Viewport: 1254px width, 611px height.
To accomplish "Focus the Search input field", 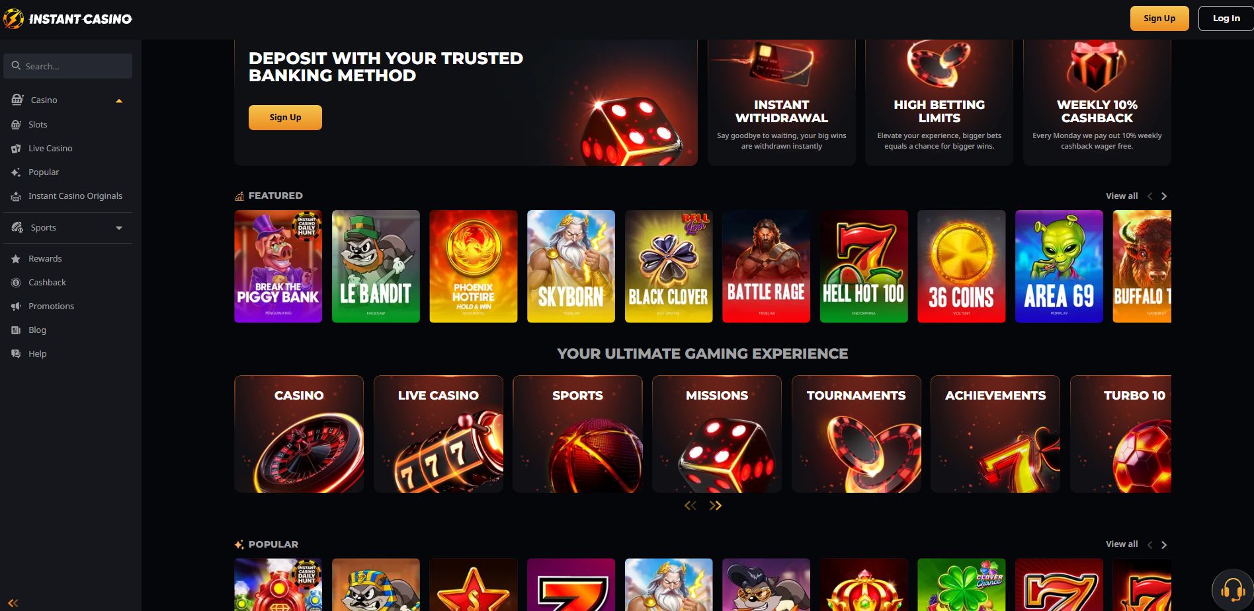I will click(x=67, y=66).
